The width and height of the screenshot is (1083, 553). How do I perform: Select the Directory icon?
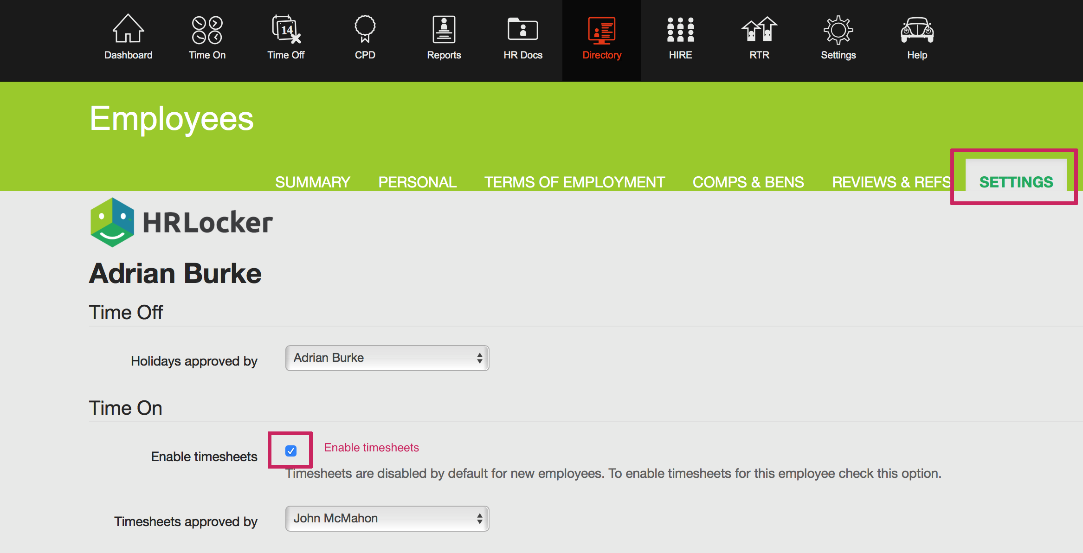tap(601, 30)
